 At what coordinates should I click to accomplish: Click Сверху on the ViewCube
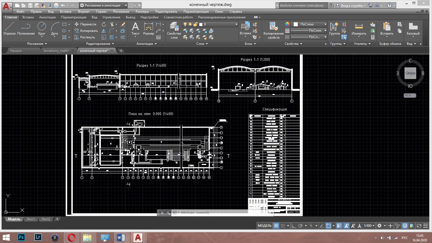click(410, 73)
